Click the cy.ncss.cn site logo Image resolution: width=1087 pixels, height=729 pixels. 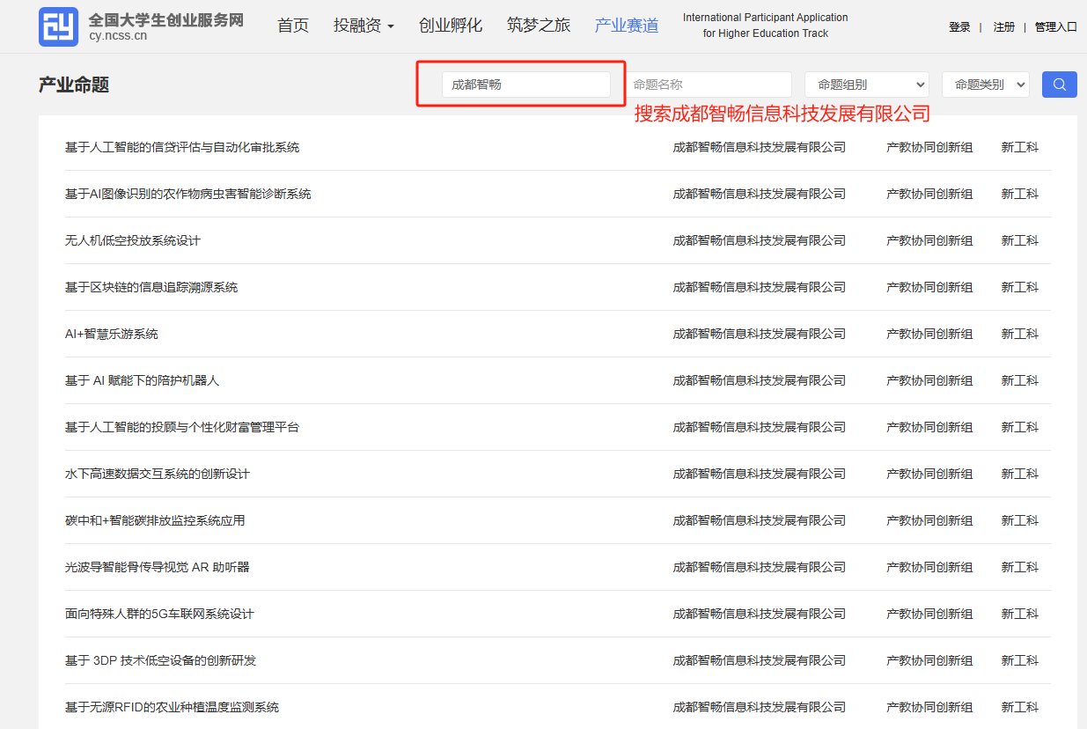point(58,26)
